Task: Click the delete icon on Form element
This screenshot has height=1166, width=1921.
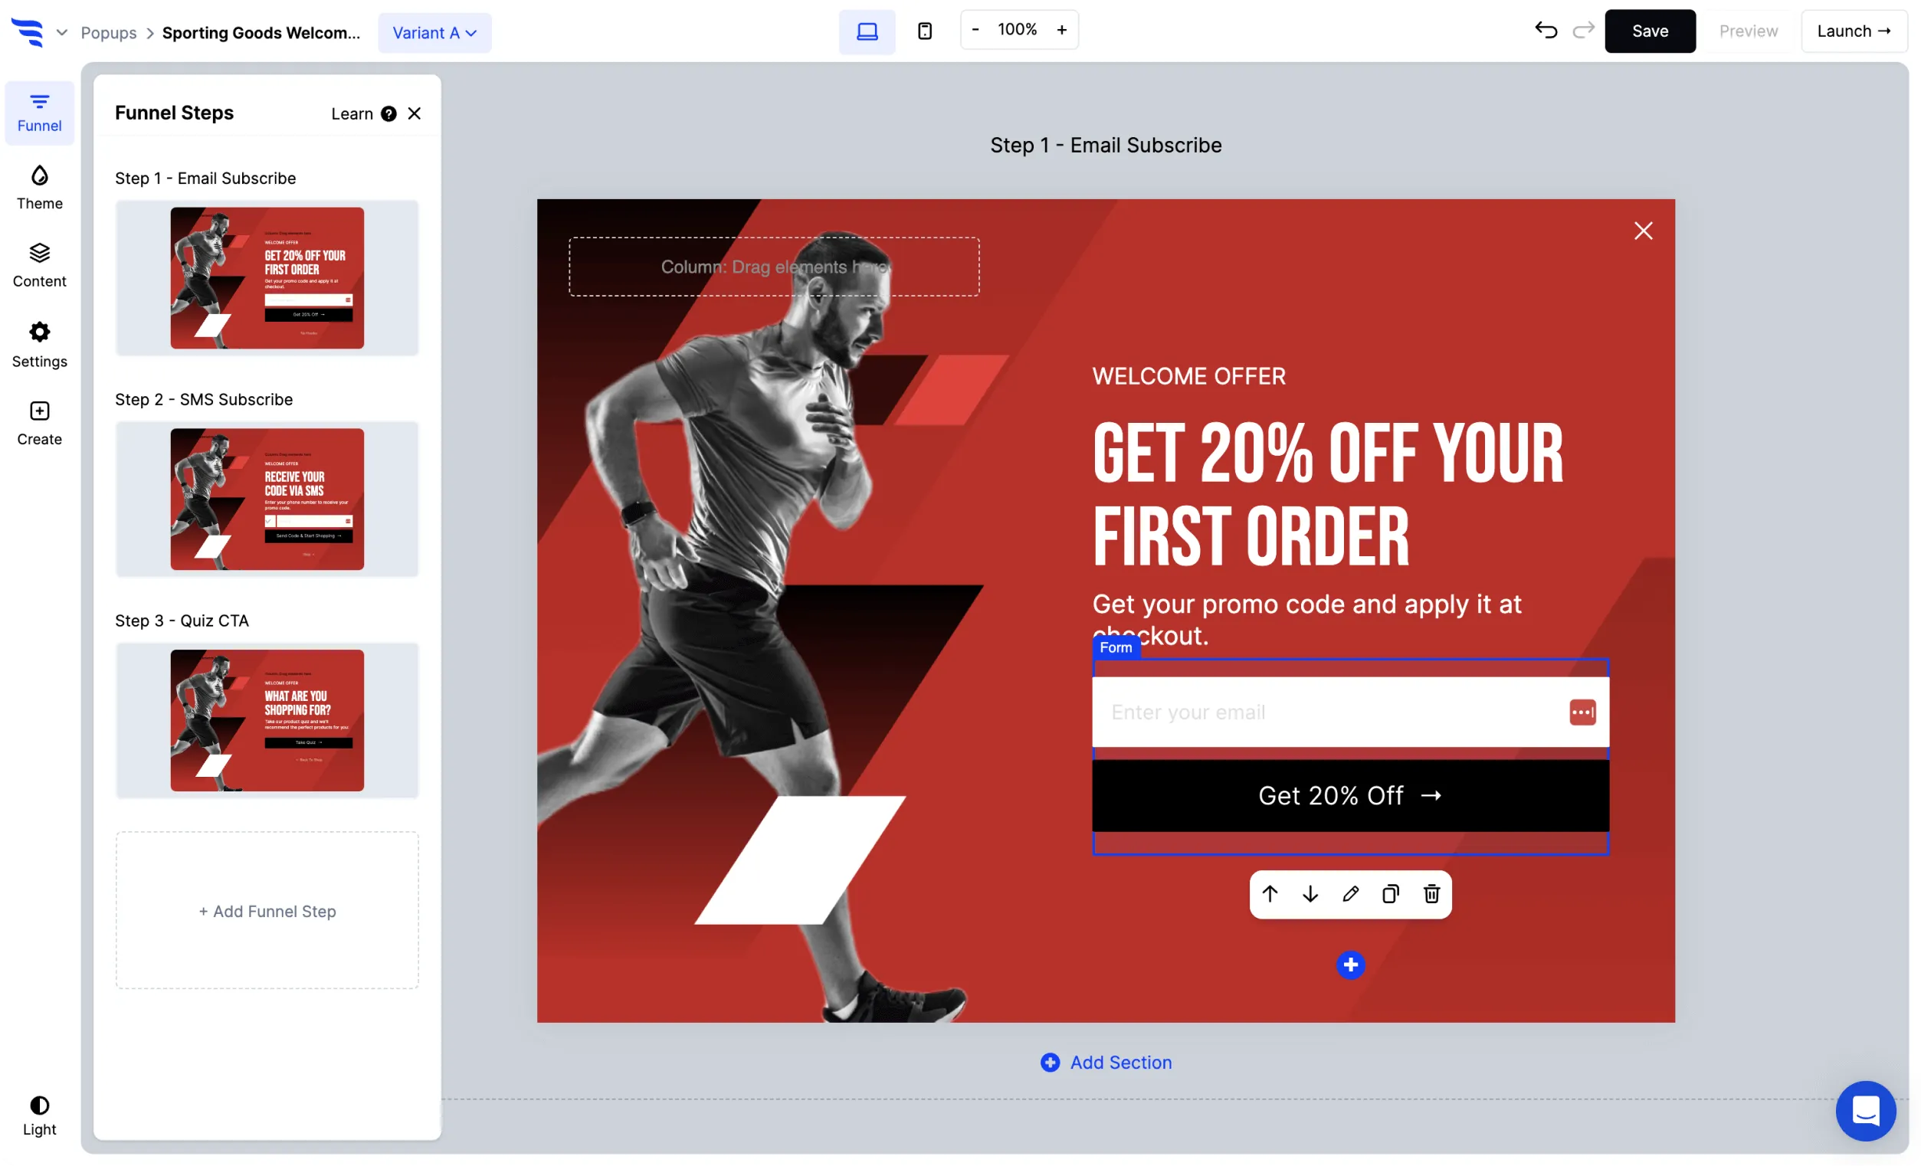Action: [x=1430, y=893]
